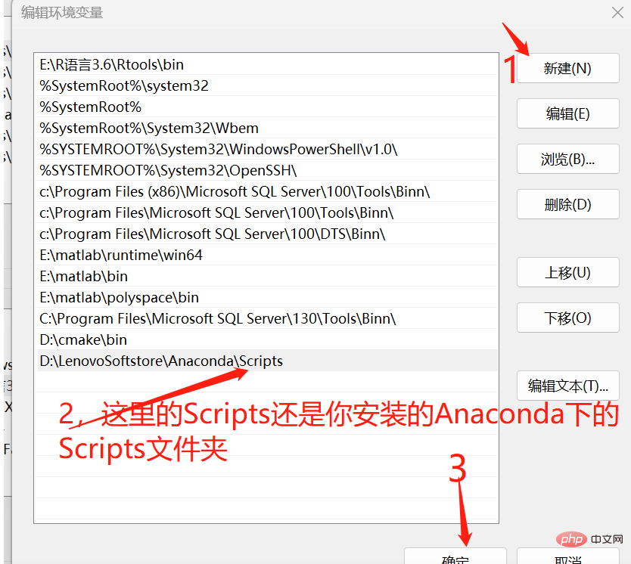The height and width of the screenshot is (564, 631).
Task: Move entry down with 下移(O)
Action: (567, 318)
